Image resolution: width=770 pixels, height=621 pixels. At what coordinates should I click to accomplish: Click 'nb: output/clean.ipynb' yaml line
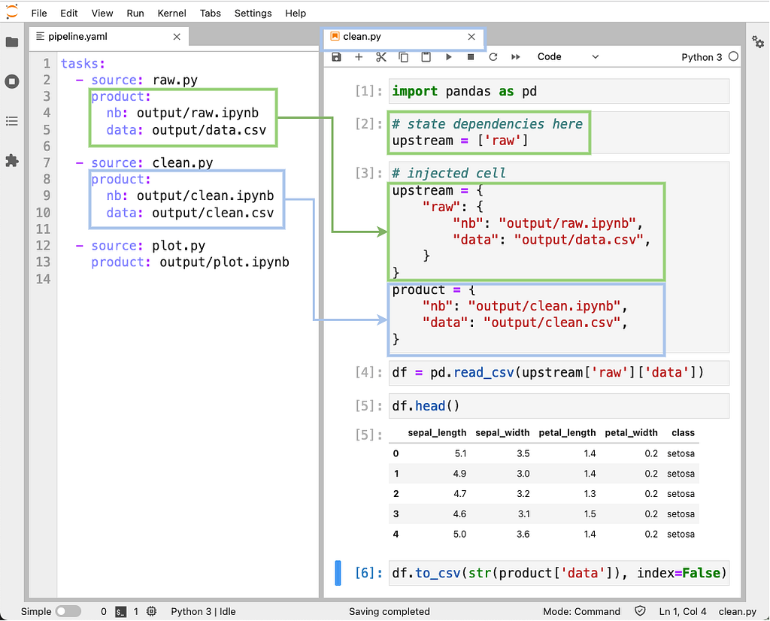pyautogui.click(x=190, y=196)
